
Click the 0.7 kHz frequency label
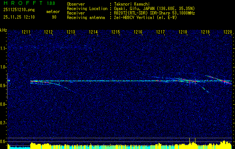click(3, 123)
